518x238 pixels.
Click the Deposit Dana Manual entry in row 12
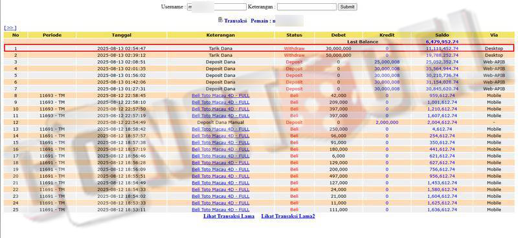(x=221, y=122)
